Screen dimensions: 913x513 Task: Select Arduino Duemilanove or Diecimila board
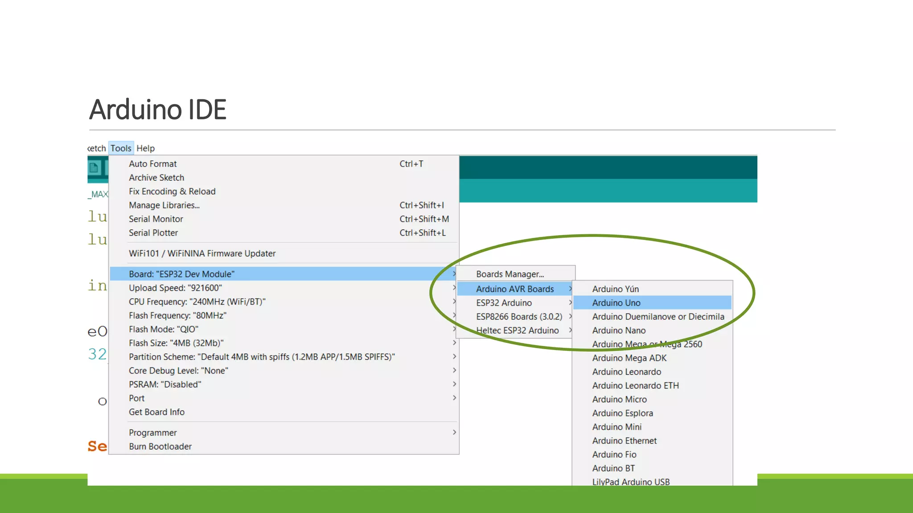pyautogui.click(x=652, y=317)
